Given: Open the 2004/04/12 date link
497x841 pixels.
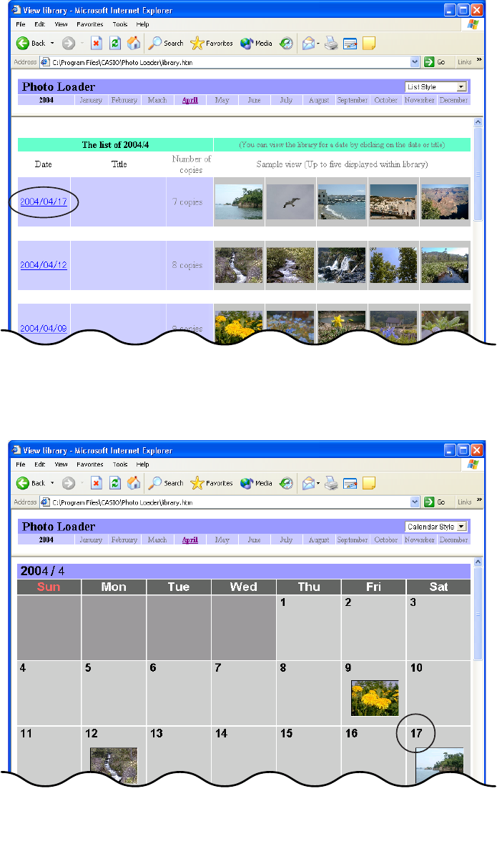Looking at the screenshot, I should (44, 265).
